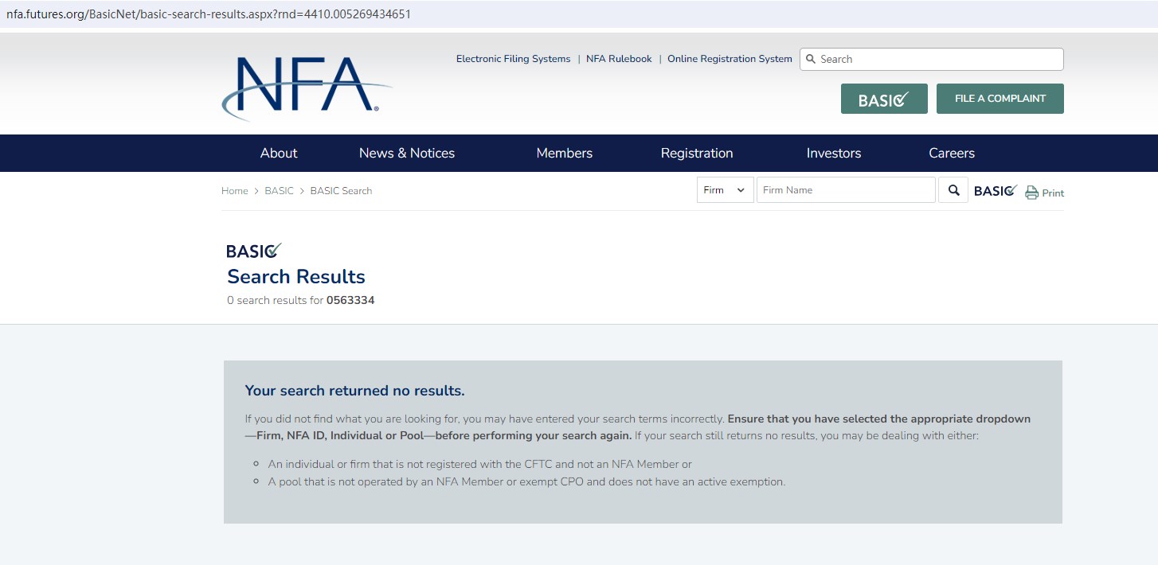Click the BASIC logo next to Print
This screenshot has height=565, width=1158.
996,191
